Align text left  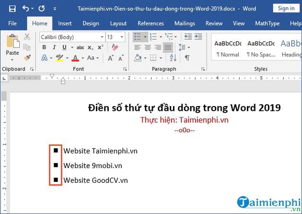[x=138, y=47]
